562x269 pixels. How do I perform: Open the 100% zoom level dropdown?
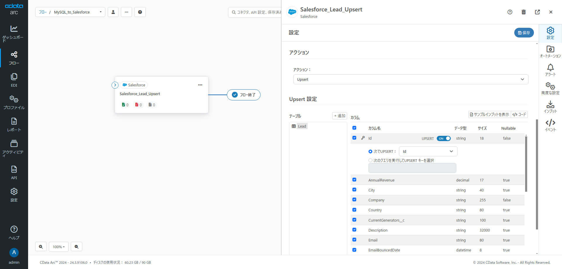tap(59, 247)
